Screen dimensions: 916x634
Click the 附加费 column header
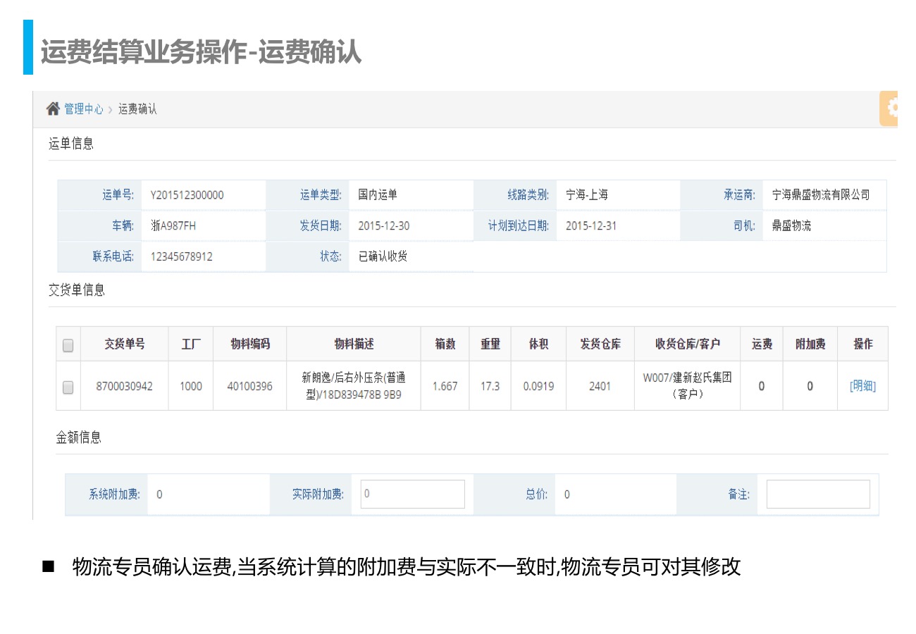pos(810,344)
